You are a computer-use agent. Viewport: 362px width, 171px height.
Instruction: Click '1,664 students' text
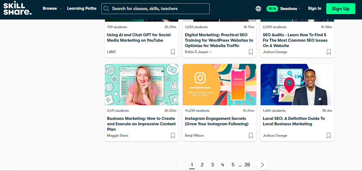coord(274,110)
